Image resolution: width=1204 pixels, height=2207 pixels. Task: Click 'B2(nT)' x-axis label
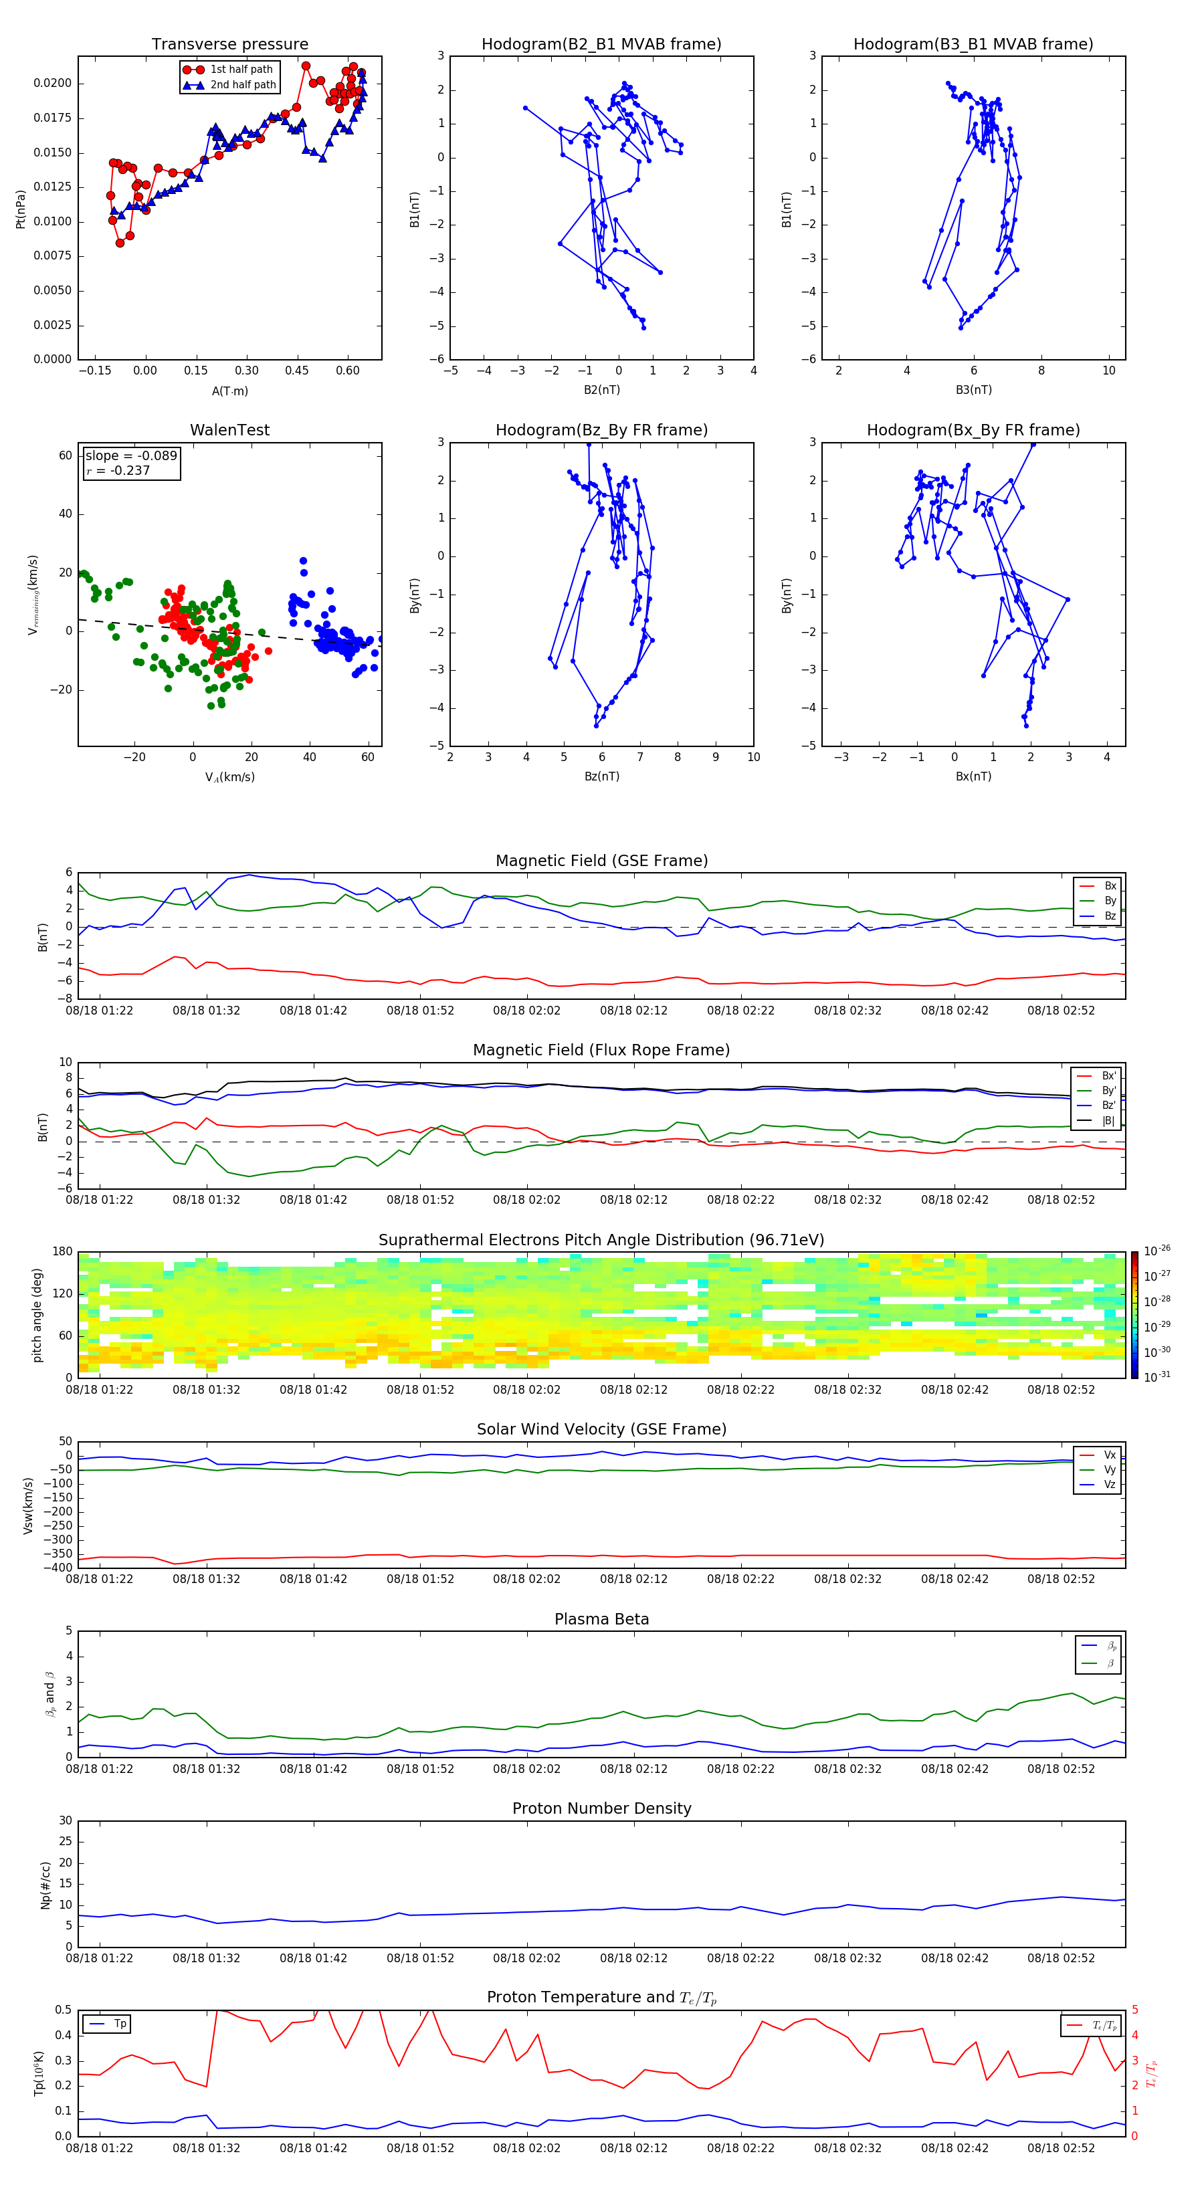click(x=601, y=390)
